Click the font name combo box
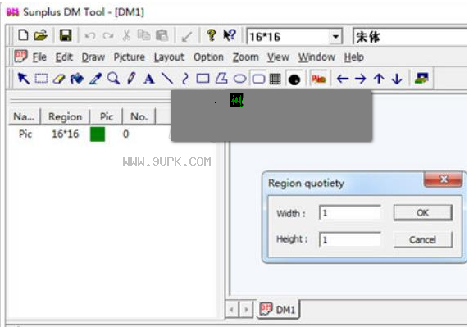 point(410,37)
